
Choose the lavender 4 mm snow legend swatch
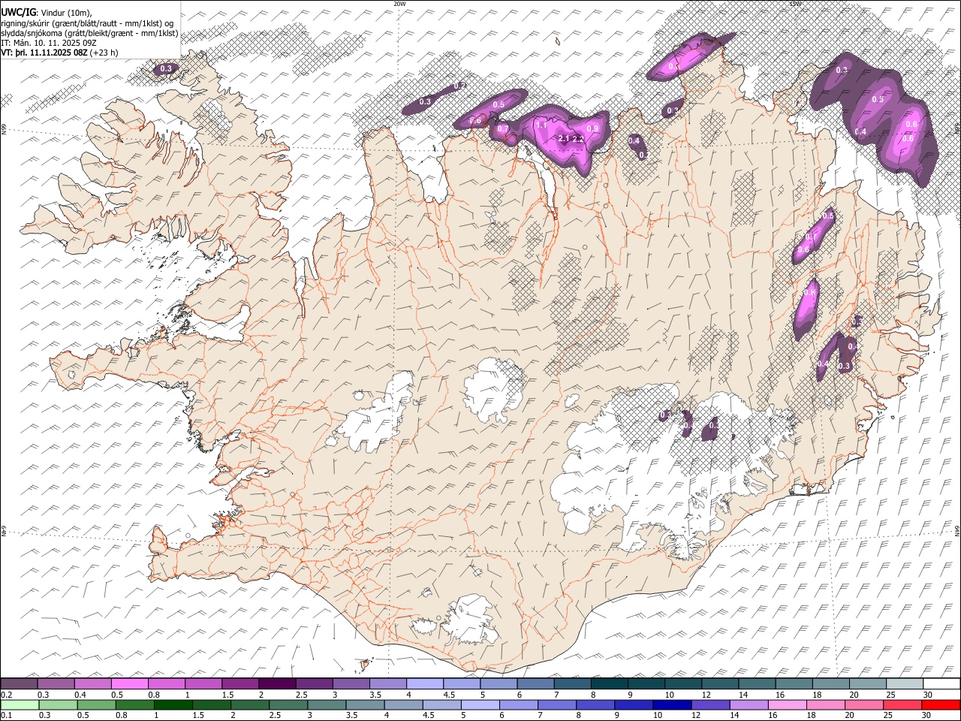(x=425, y=683)
